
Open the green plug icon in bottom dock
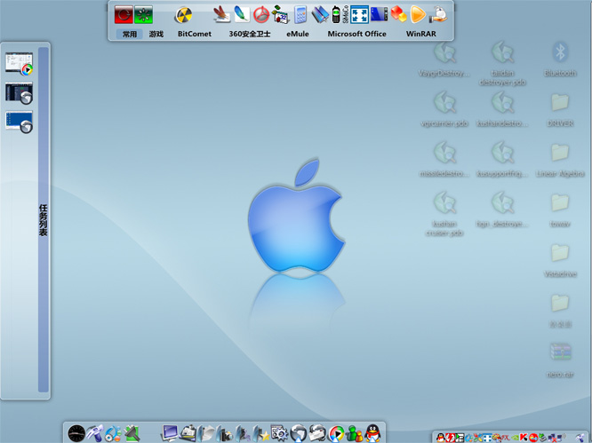click(132, 433)
